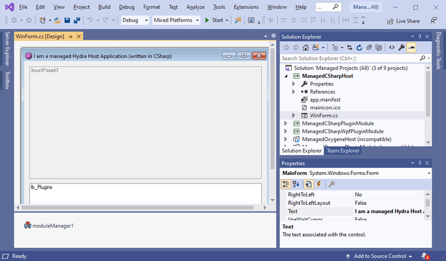Image resolution: width=446 pixels, height=261 pixels.
Task: Switch to the Team Explorer tab
Action: [x=343, y=151]
